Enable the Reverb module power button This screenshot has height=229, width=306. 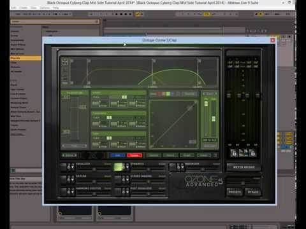pyautogui.click(x=64, y=179)
